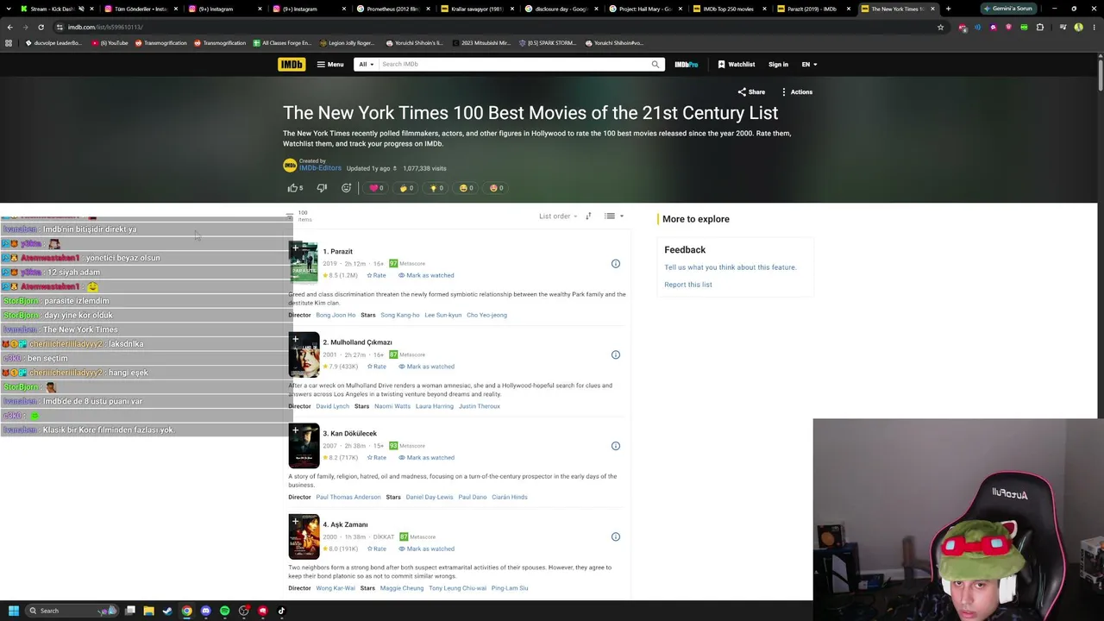This screenshot has width=1104, height=621.
Task: Open Steam from the taskbar
Action: (167, 611)
